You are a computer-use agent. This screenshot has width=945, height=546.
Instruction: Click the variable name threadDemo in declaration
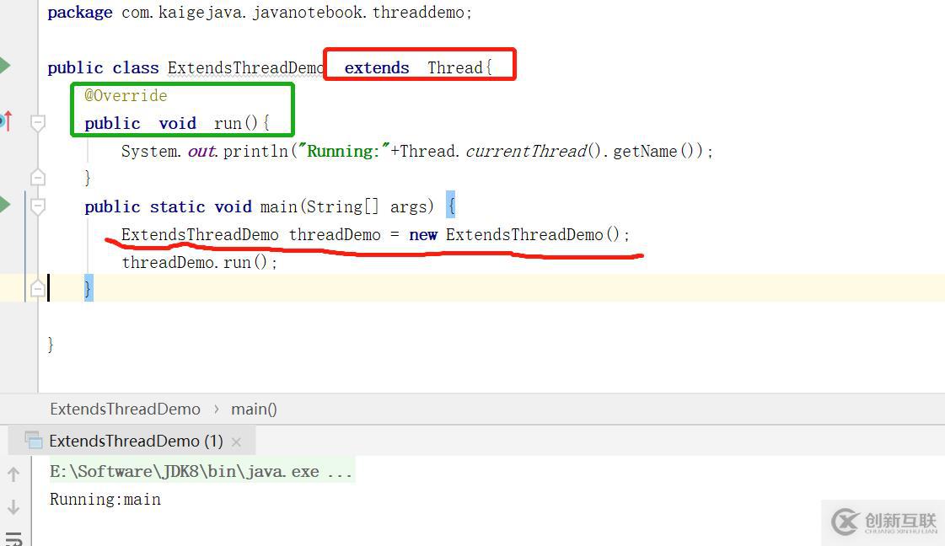[335, 234]
